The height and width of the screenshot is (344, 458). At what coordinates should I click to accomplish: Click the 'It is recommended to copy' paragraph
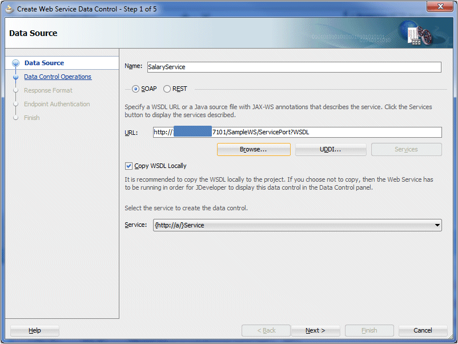[x=279, y=183]
